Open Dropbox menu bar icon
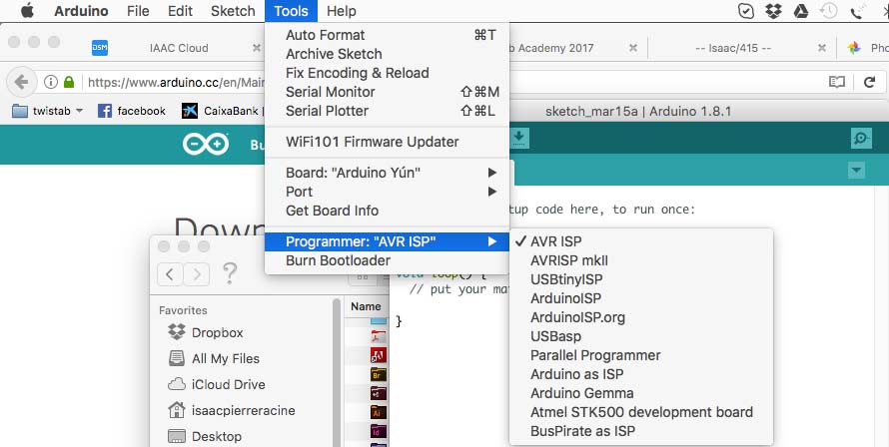The image size is (889, 447). [773, 11]
